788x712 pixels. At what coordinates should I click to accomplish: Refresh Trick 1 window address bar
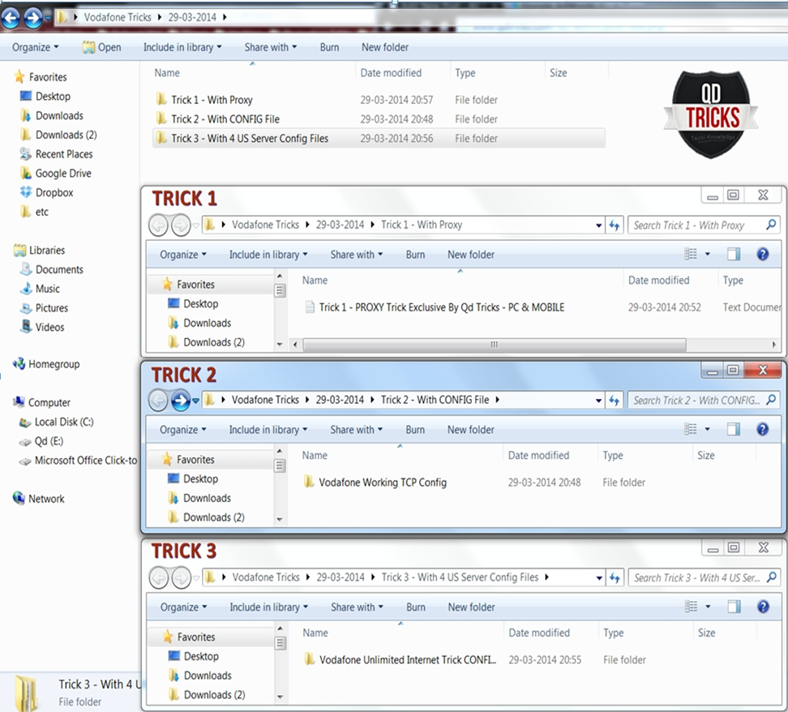pos(615,225)
